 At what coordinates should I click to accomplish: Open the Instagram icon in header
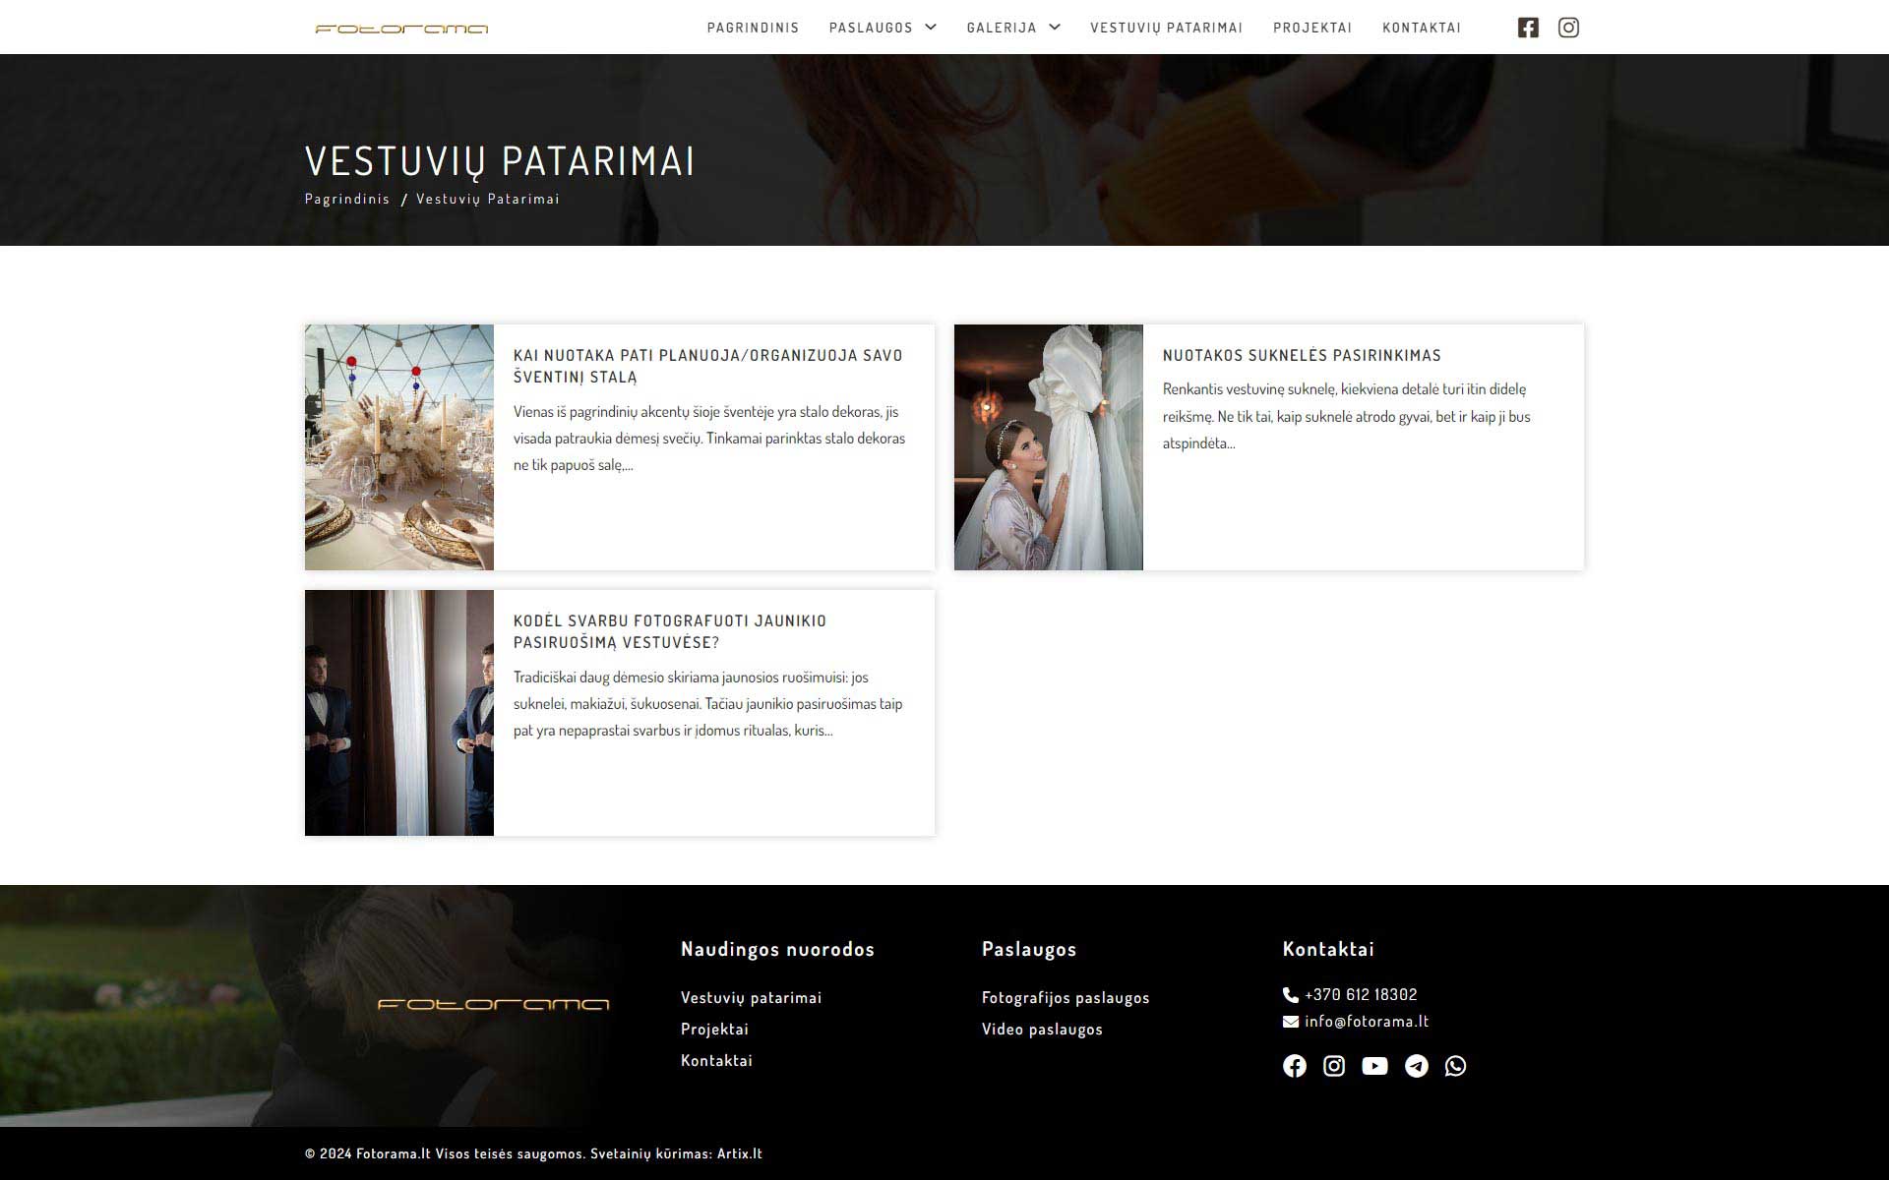click(x=1569, y=28)
